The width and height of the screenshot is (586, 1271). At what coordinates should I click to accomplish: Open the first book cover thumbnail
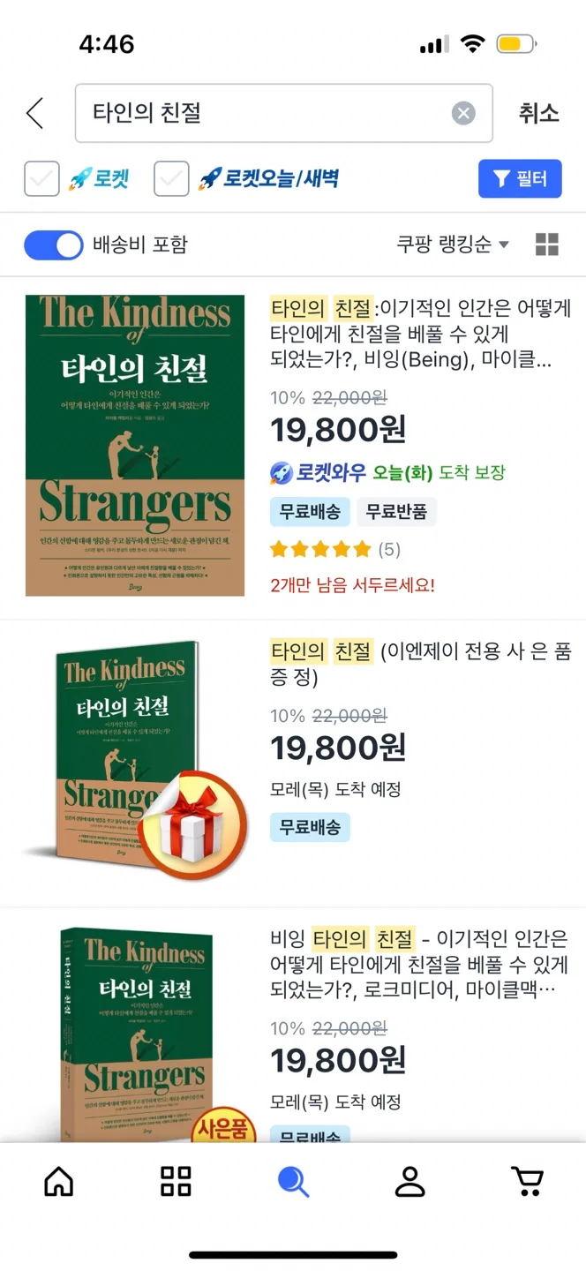[135, 446]
